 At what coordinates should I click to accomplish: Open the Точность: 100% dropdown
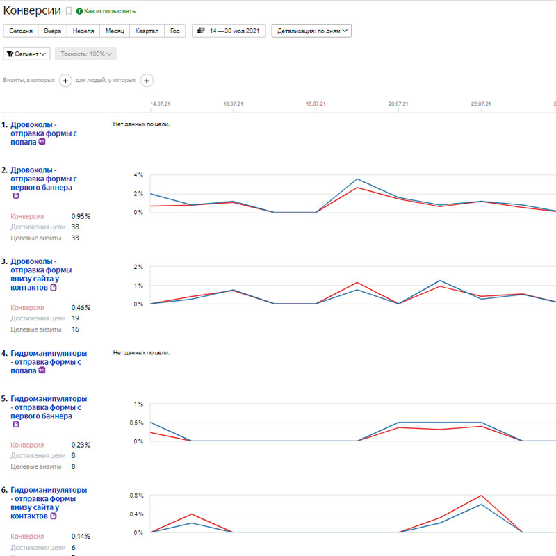[86, 54]
